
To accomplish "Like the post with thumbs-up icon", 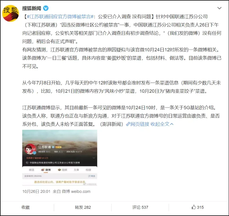I will coord(194,207).
